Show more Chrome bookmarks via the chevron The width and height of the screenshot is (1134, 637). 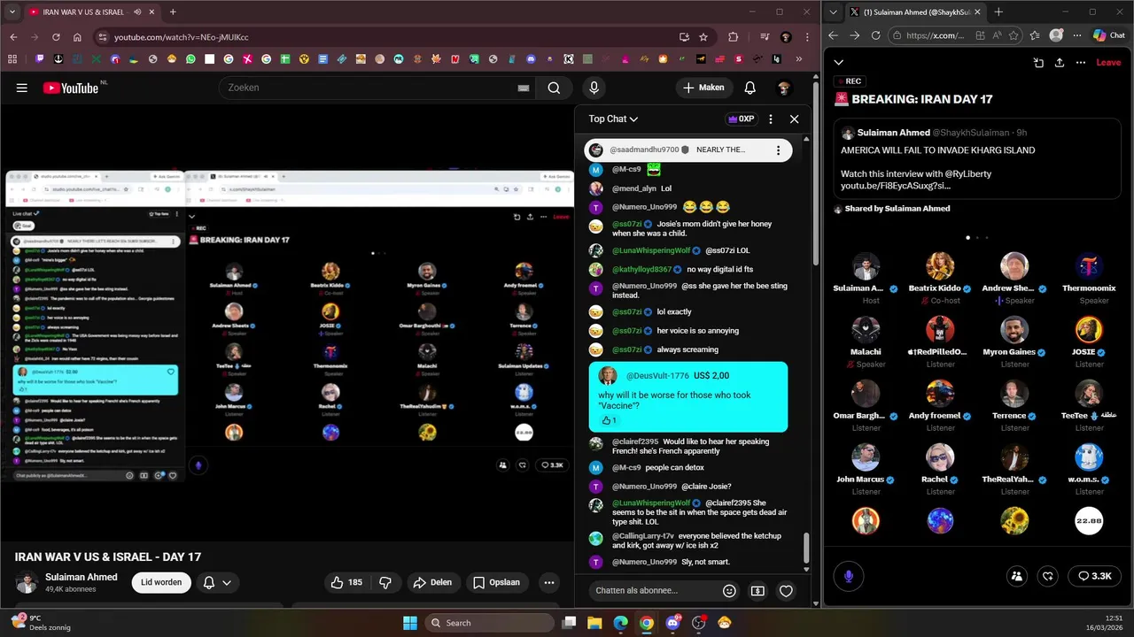(800, 59)
